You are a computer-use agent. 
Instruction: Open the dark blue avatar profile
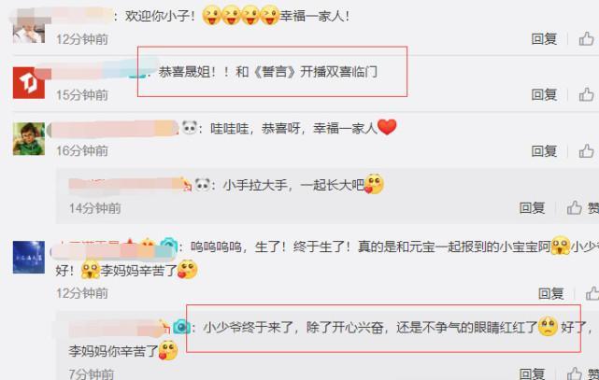(29, 257)
